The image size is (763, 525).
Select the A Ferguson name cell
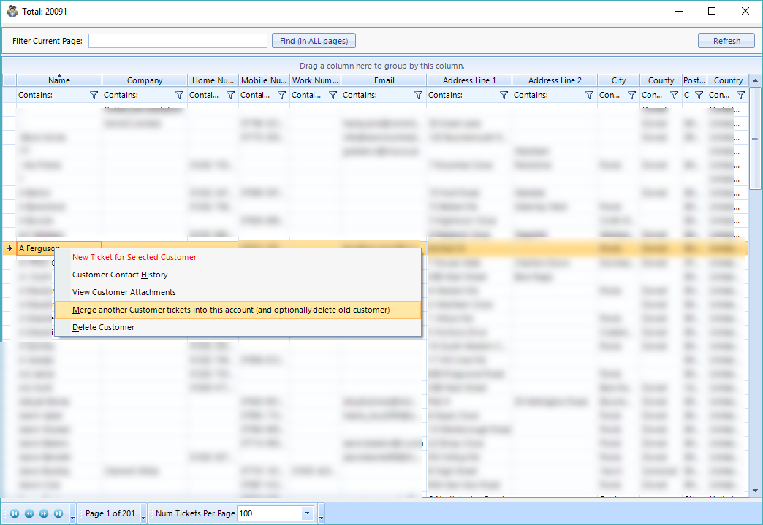point(59,248)
